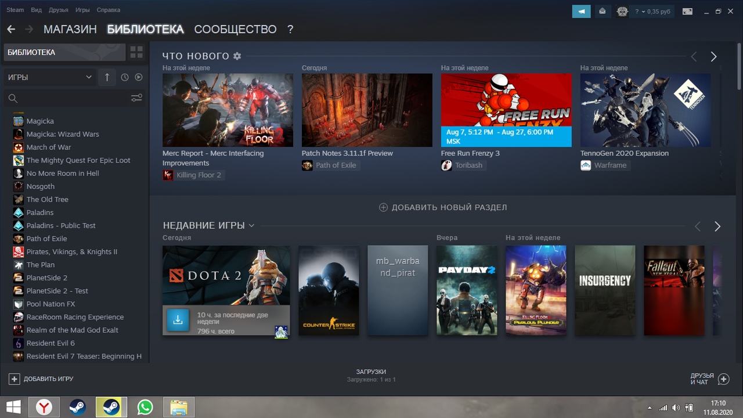Screen dimensions: 743x418
Task: Expand the Recent Games section dropdown
Action: (x=251, y=225)
